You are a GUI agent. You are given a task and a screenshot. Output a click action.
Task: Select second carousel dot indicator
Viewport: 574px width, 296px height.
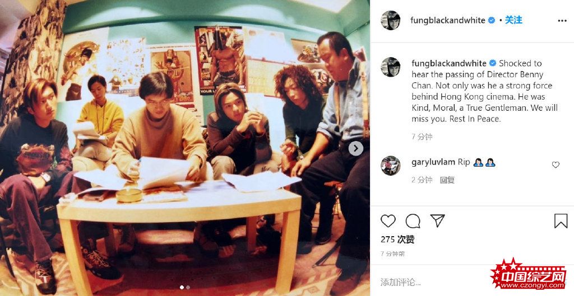pos(188,287)
